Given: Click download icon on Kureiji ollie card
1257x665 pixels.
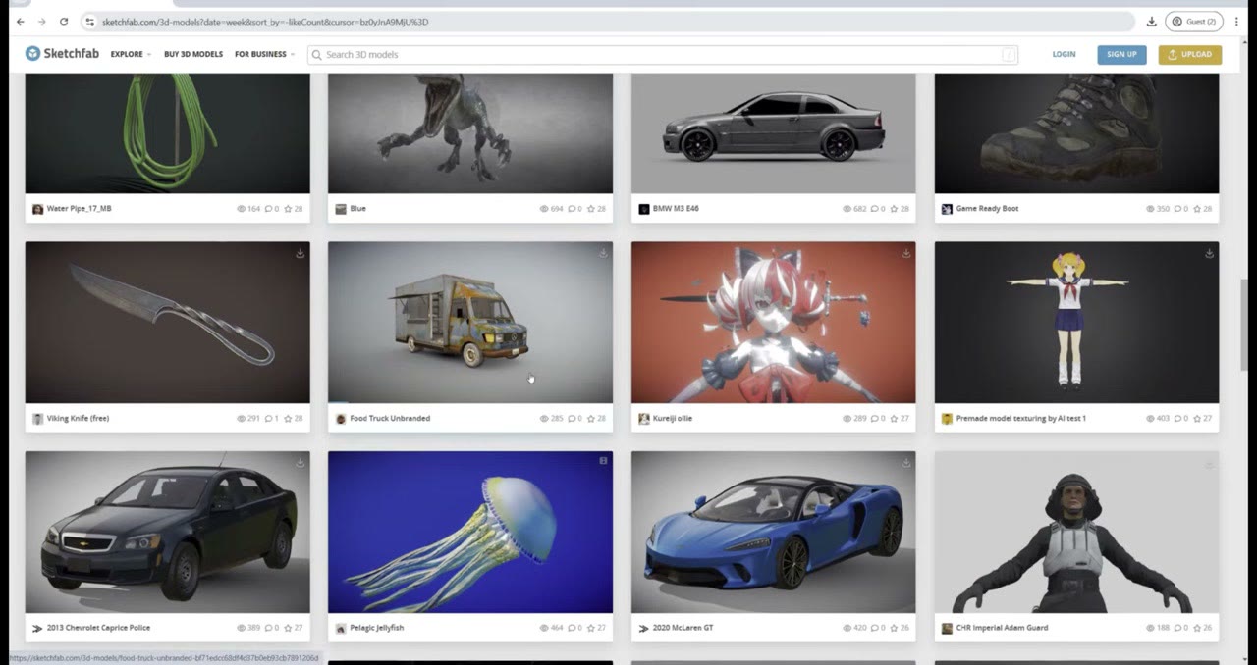Looking at the screenshot, I should [x=905, y=253].
